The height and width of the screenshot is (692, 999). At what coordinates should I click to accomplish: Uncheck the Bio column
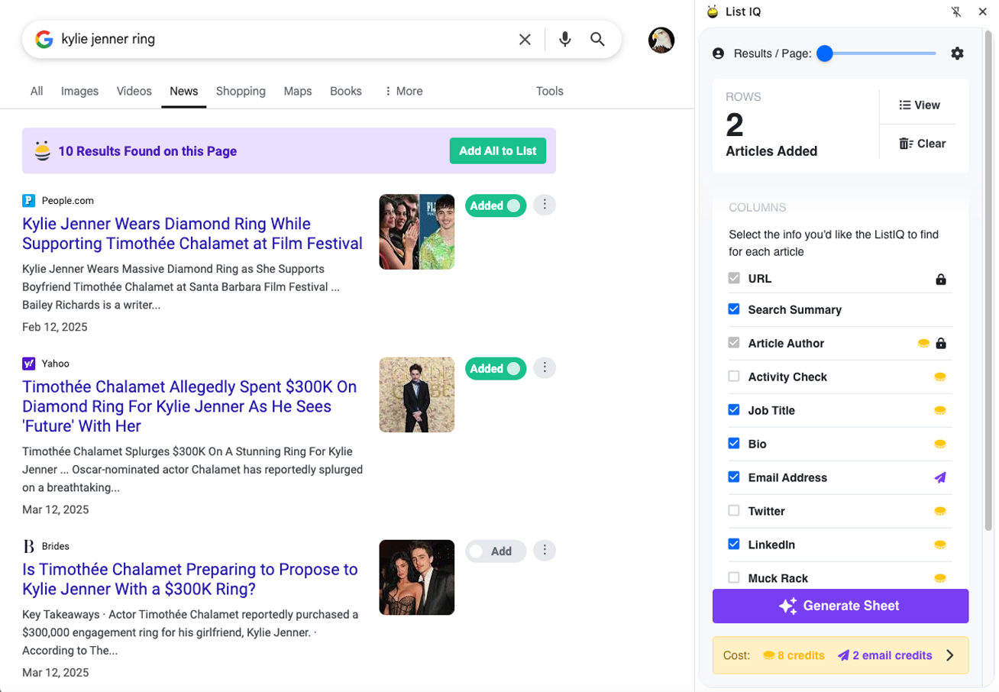pos(734,444)
